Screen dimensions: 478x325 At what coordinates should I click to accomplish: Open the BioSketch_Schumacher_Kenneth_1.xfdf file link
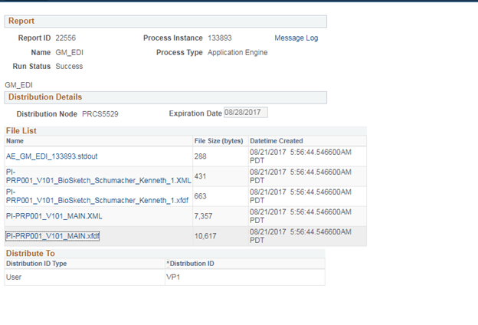click(97, 196)
